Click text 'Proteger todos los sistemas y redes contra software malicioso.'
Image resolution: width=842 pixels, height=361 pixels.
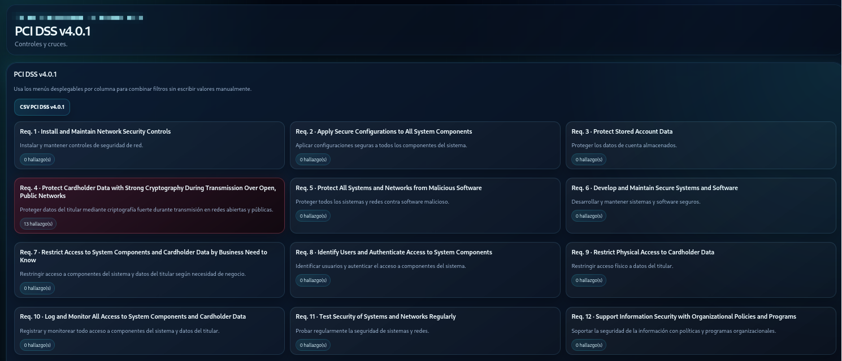pos(372,202)
